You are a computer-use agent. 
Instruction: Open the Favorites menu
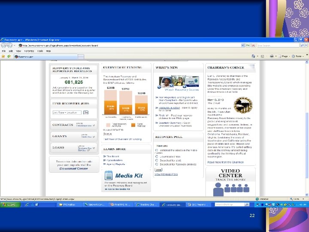[29, 51]
